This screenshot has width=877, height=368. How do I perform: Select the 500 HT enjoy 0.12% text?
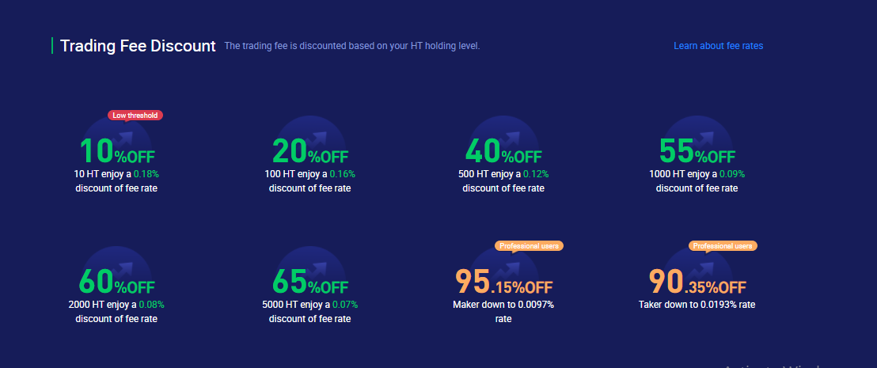503,174
